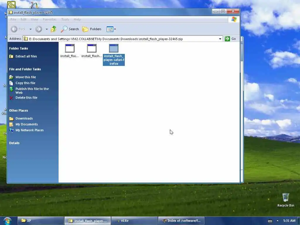The width and height of the screenshot is (300, 225).
Task: Expand the Details section
Action: [x=14, y=143]
